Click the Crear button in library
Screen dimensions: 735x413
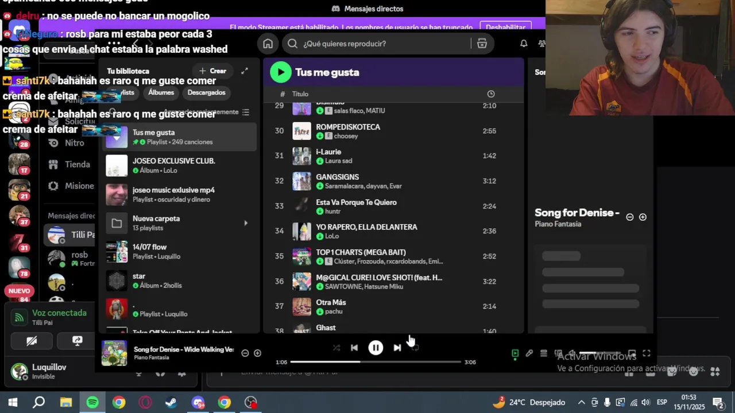tap(212, 71)
